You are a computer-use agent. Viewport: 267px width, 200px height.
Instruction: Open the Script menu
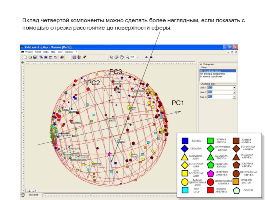(x=38, y=52)
